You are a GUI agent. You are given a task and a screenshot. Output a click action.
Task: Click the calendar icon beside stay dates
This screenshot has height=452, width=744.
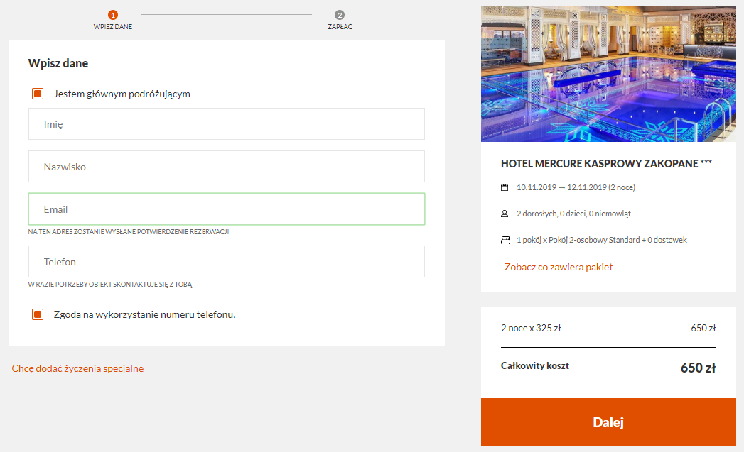pyautogui.click(x=505, y=187)
